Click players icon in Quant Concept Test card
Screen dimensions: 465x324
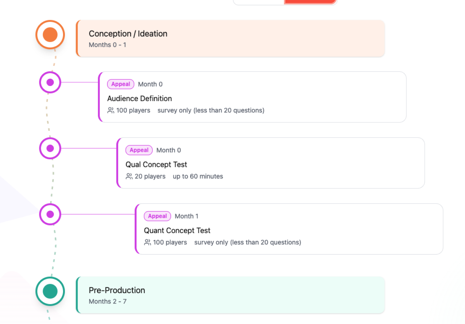click(x=147, y=242)
